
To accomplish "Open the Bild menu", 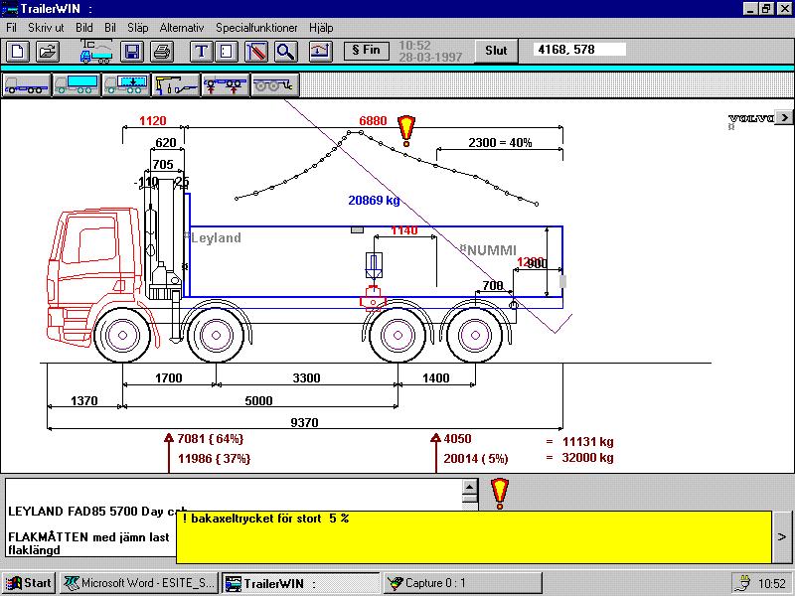I will (84, 28).
